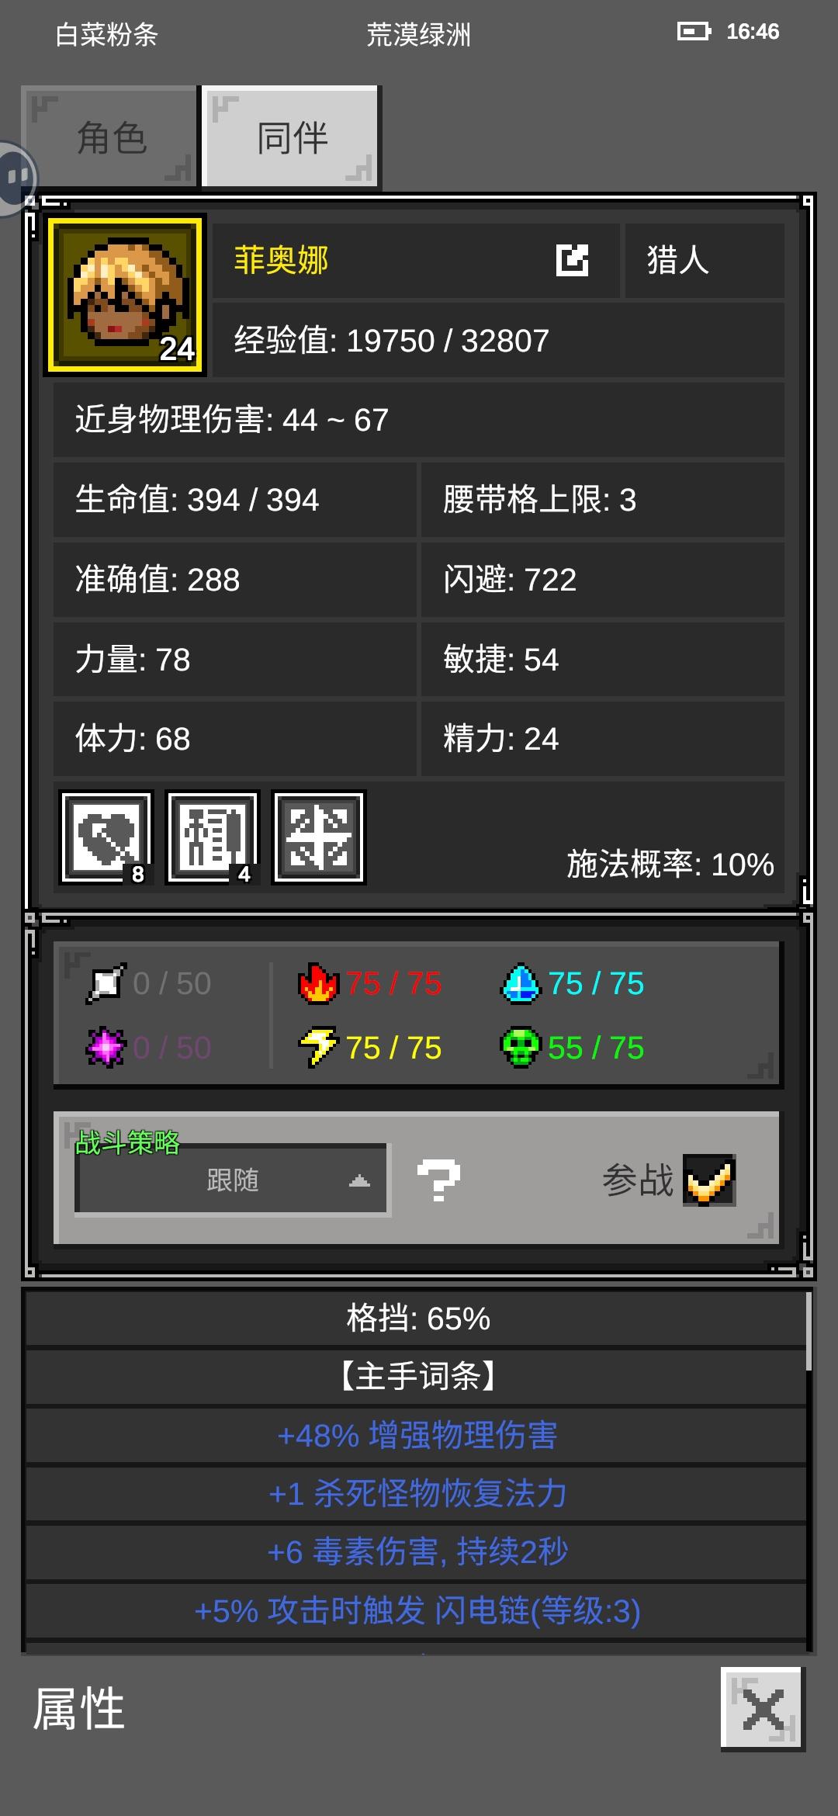Switch to the 同伴 tab

click(x=291, y=137)
